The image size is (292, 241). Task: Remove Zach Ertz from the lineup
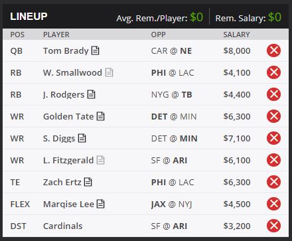point(273,182)
